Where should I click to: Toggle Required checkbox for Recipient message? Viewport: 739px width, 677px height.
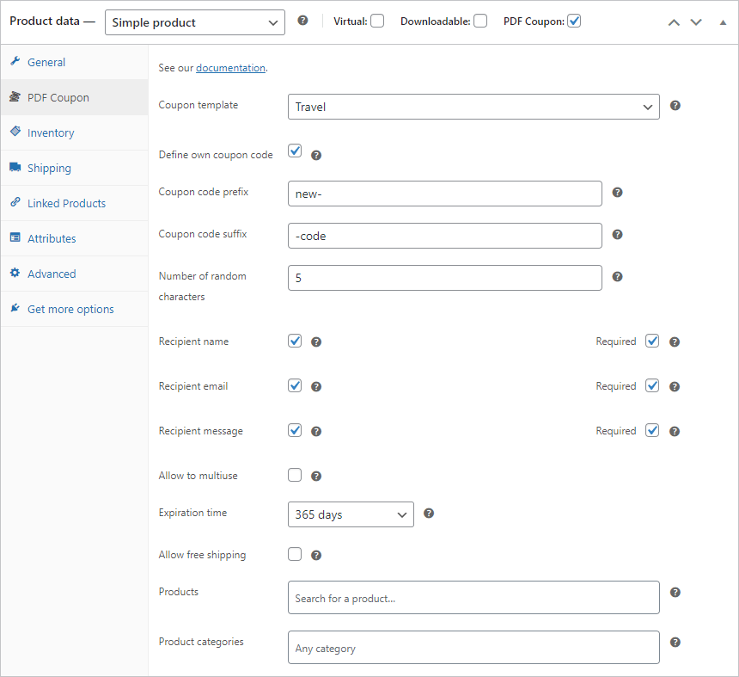point(652,431)
